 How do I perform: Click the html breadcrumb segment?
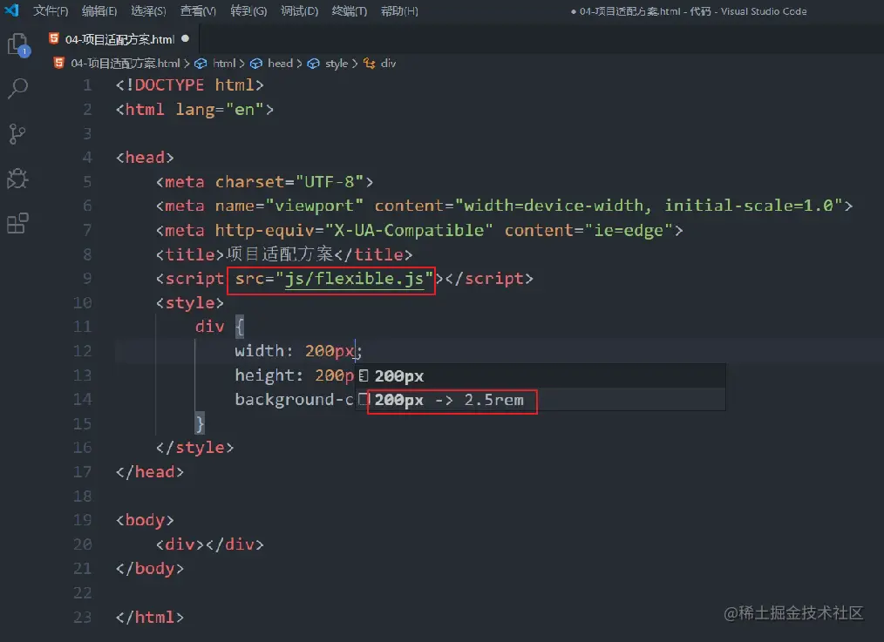(224, 63)
